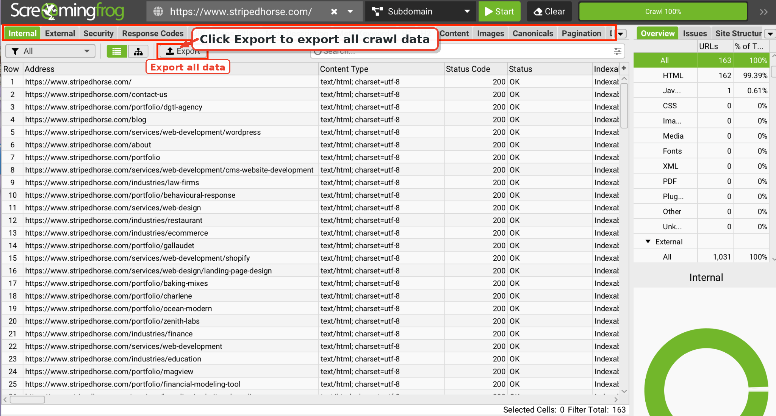Click the Screaming Frog logo
776x416 pixels.
(x=67, y=11)
